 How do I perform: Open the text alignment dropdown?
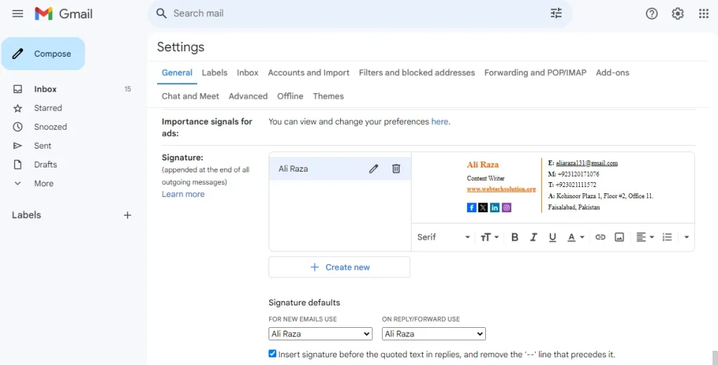645,237
